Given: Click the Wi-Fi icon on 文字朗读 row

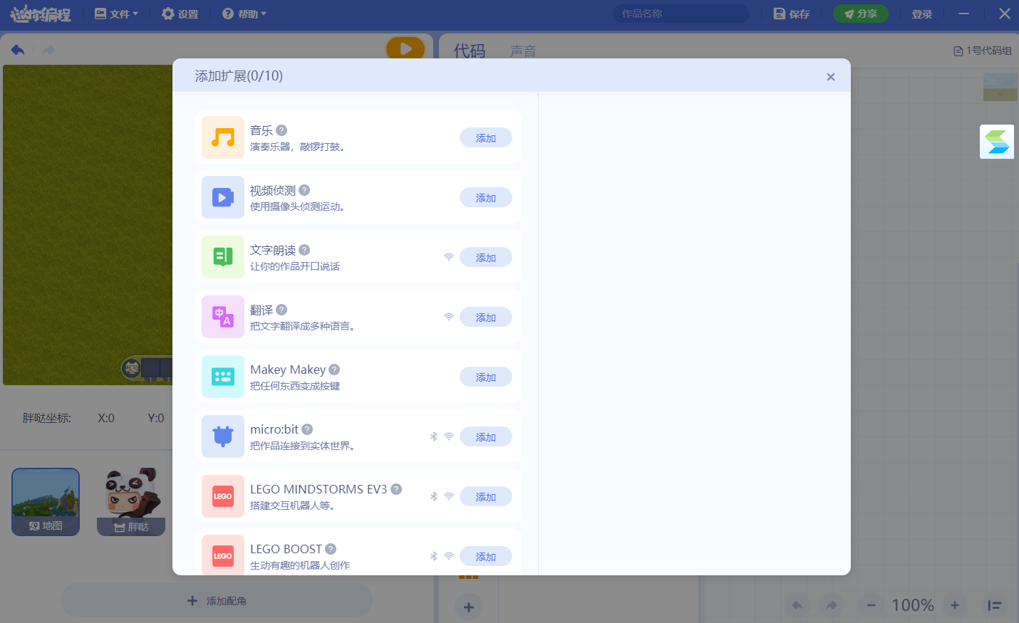Looking at the screenshot, I should click(449, 257).
